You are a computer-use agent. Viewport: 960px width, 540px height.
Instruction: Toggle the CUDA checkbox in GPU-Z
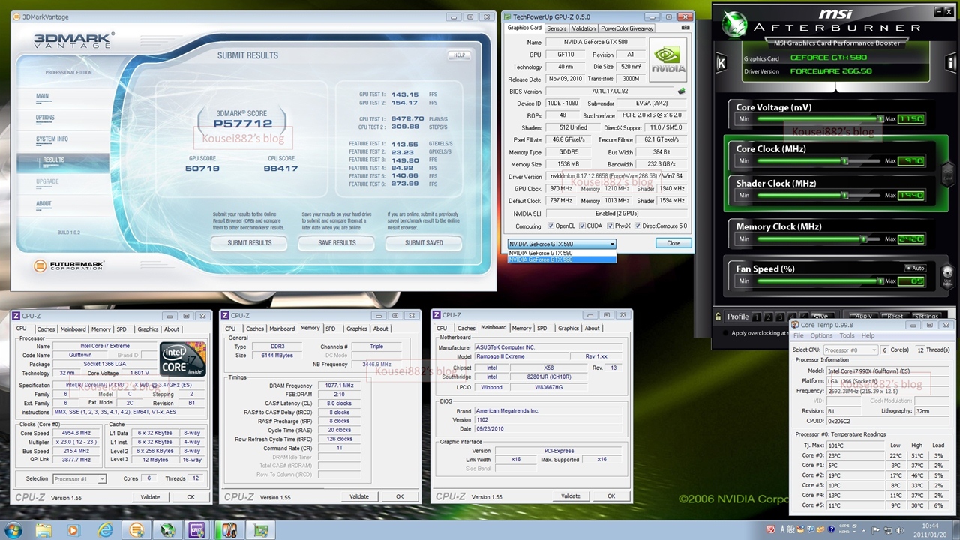[582, 226]
